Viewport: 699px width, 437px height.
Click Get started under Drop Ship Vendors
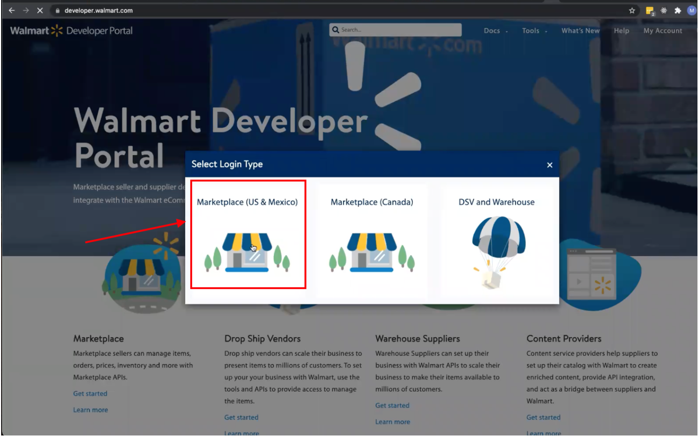coord(241,417)
